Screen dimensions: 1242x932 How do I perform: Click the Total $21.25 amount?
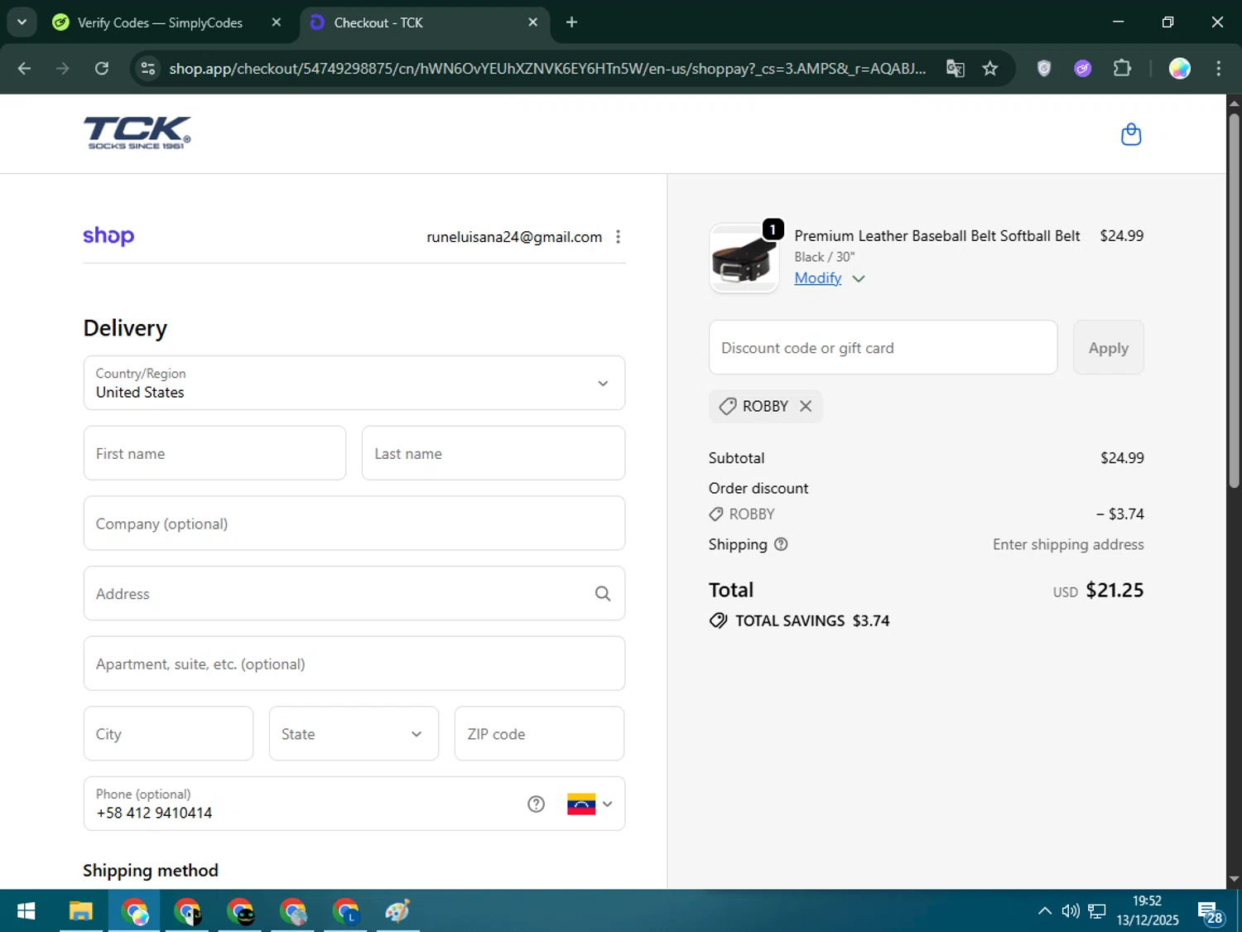click(1114, 590)
